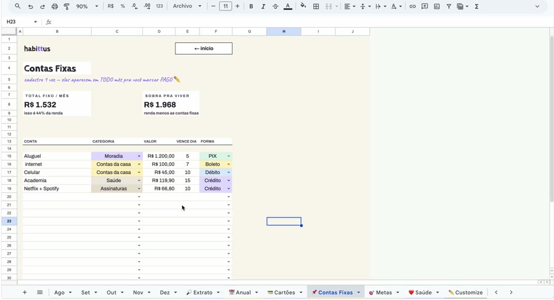Open Saúde category dropdown for Academia

click(x=139, y=180)
